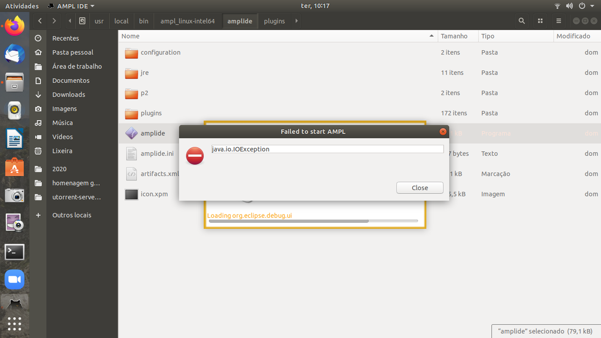This screenshot has height=338, width=601.
Task: Click the splash screen loading progress bar
Action: pos(313,221)
